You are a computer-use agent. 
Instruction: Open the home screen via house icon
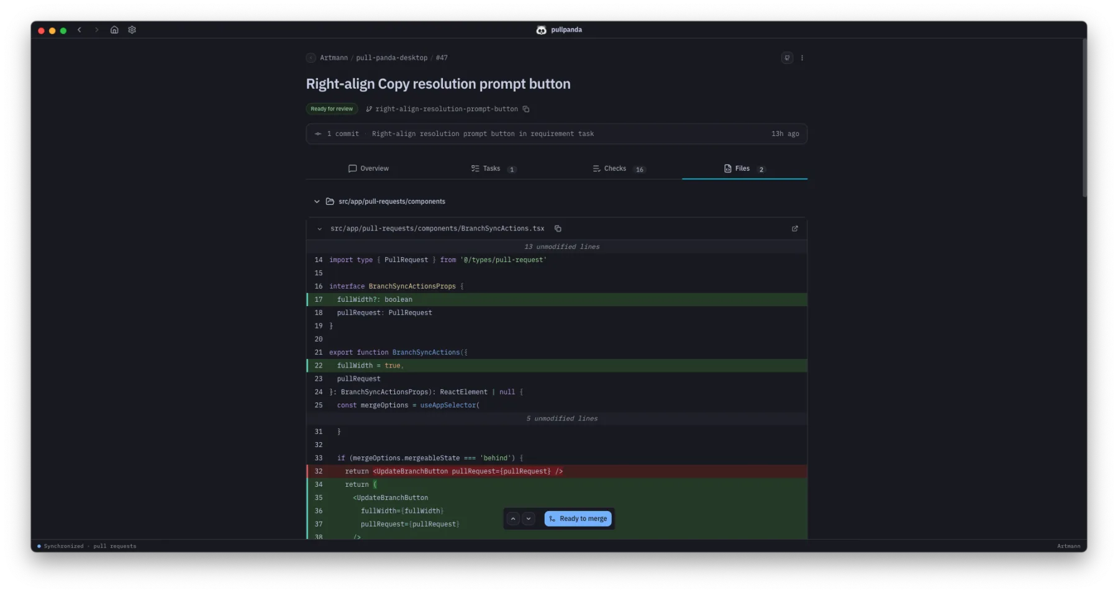pos(114,30)
